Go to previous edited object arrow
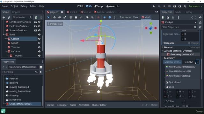Image resolution: width=204 pixels, height=114 pixels. 192,17
